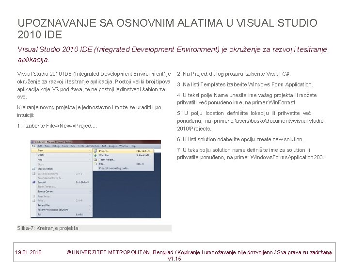Viewport: 349px width, 262px height.
Task: Click the Visual Studio window title bar
Action: tap(95, 142)
